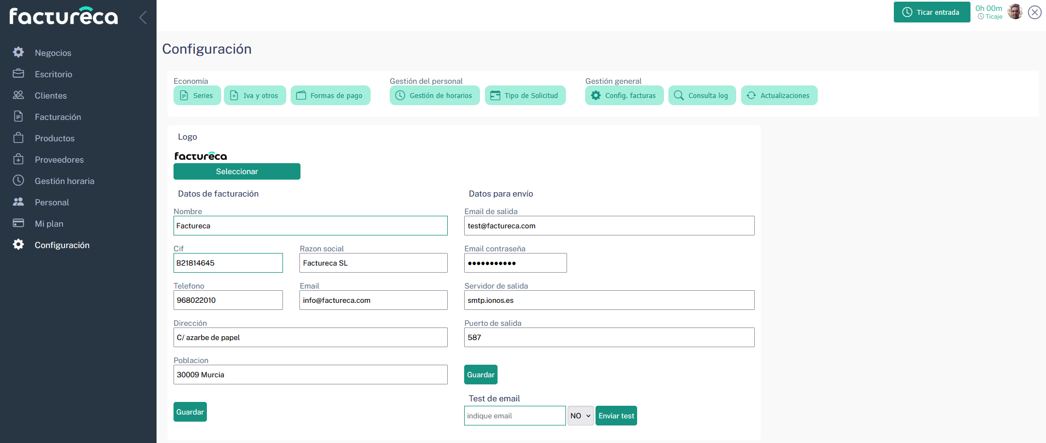
Task: Click the Servidor de salida field
Action: click(x=609, y=300)
